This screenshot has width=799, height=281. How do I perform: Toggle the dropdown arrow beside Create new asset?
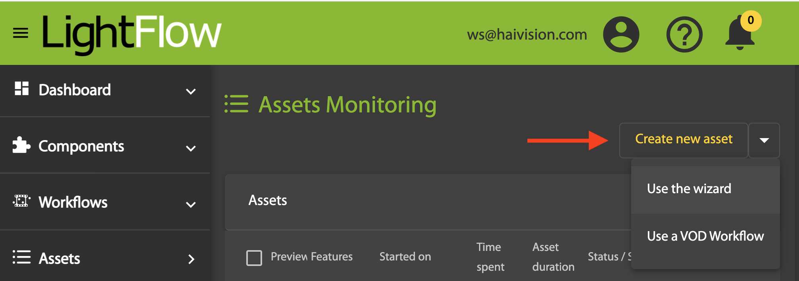coord(764,140)
